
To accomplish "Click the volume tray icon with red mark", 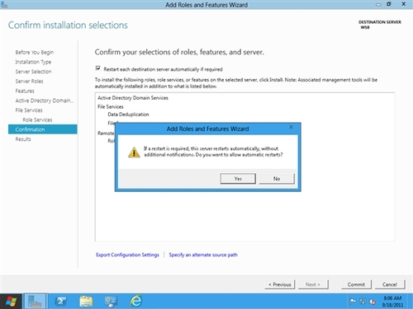I will click(373, 302).
